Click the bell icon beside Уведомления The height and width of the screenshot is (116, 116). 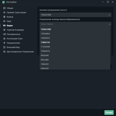[x=4, y=43]
